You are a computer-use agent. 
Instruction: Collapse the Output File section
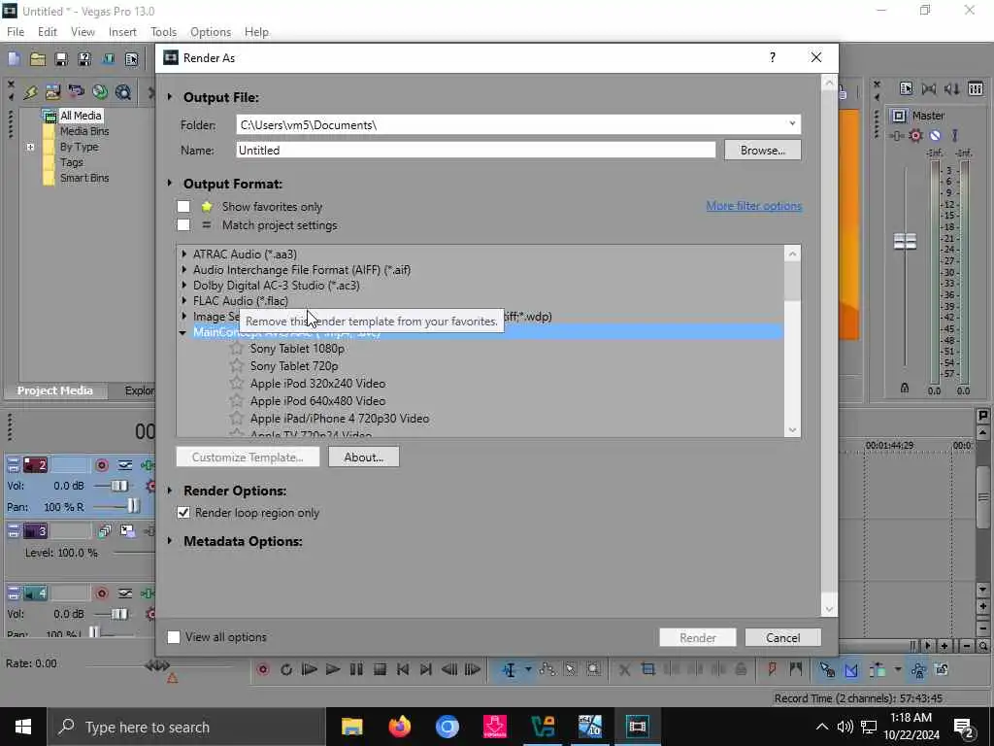(170, 97)
